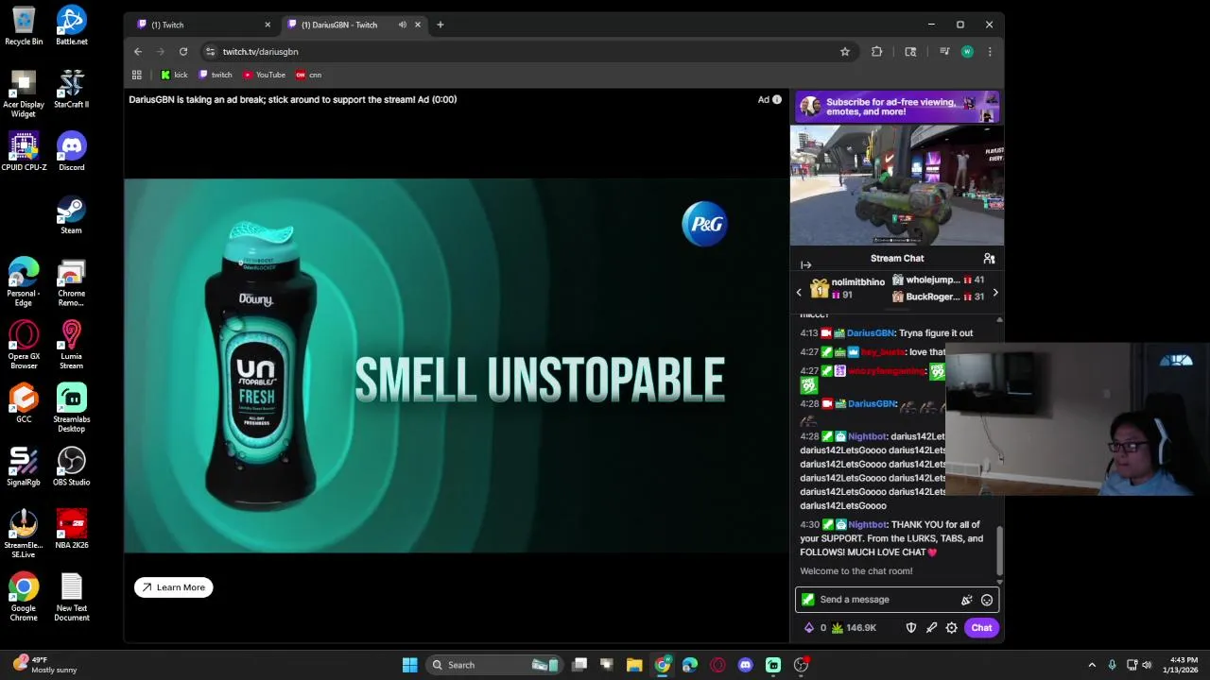The height and width of the screenshot is (680, 1210).
Task: Open New Text Document file
Action: pyautogui.click(x=71, y=598)
